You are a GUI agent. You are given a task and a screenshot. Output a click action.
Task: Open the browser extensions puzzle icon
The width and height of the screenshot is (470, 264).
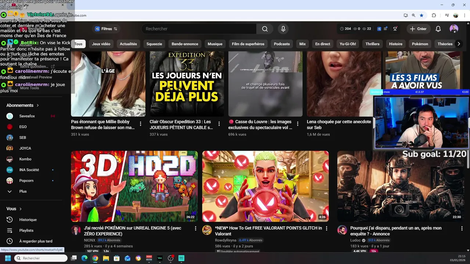pos(434,15)
